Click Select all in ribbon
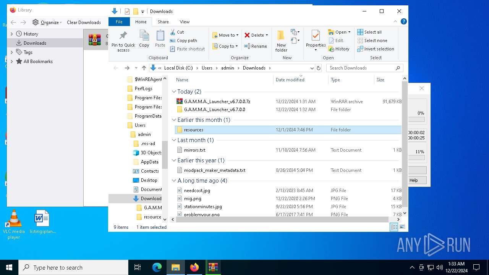This screenshot has height=275, width=489. click(369, 32)
